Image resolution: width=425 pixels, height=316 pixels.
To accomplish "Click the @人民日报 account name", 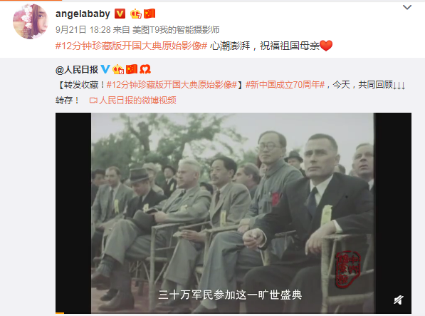I will [77, 70].
